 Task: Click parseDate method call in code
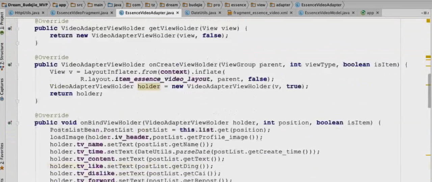193,152
